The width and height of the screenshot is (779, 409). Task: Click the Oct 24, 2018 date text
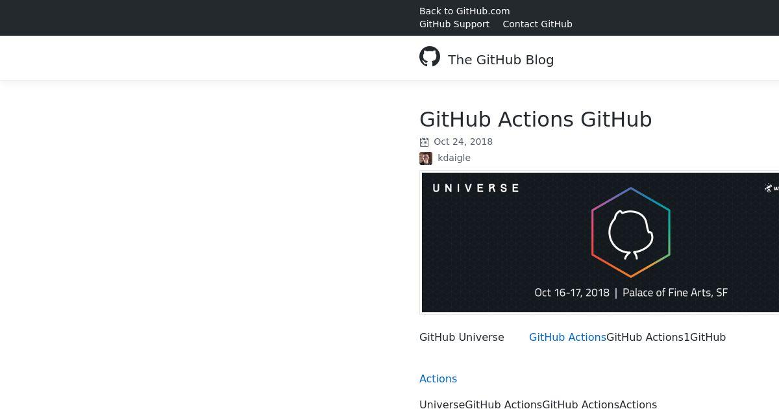pos(464,142)
